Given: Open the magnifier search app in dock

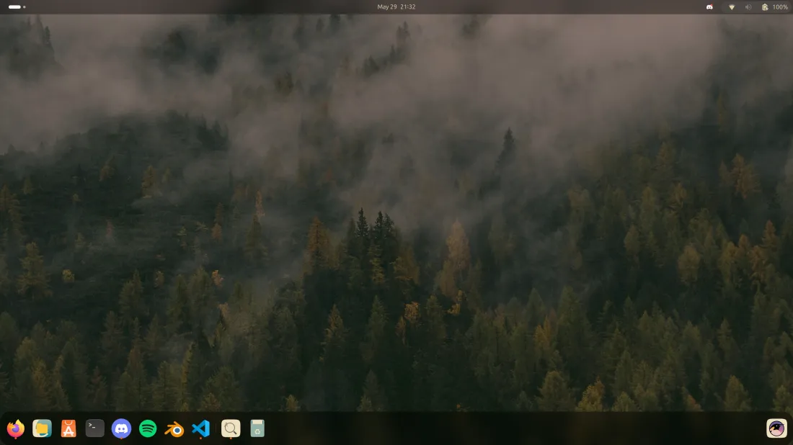Looking at the screenshot, I should (231, 429).
